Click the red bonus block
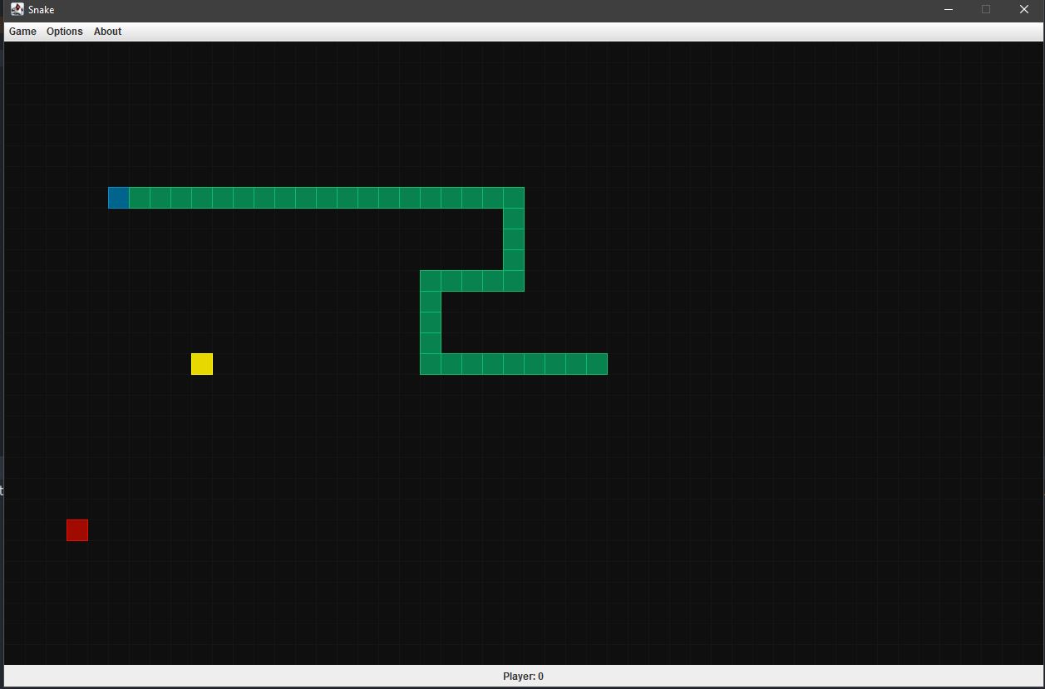The width and height of the screenshot is (1045, 689). tap(76, 530)
